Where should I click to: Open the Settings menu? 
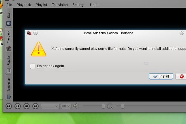click(79, 5)
